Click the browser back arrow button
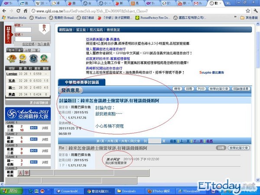This screenshot has height=195, width=260. (x=4, y=10)
